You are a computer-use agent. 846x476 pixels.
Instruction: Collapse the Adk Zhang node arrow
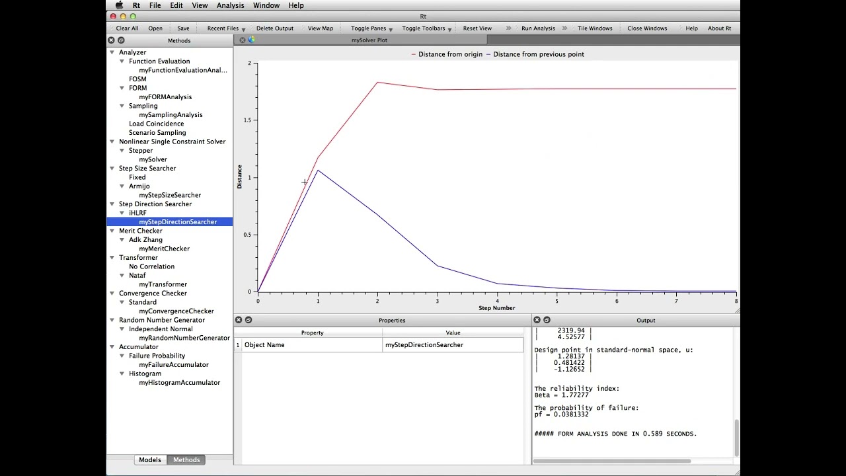click(122, 240)
